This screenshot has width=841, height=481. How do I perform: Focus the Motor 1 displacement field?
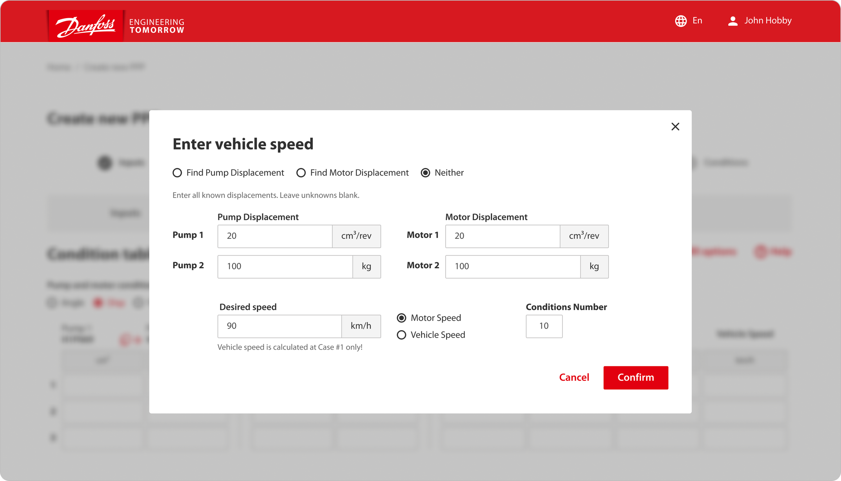[x=502, y=236]
